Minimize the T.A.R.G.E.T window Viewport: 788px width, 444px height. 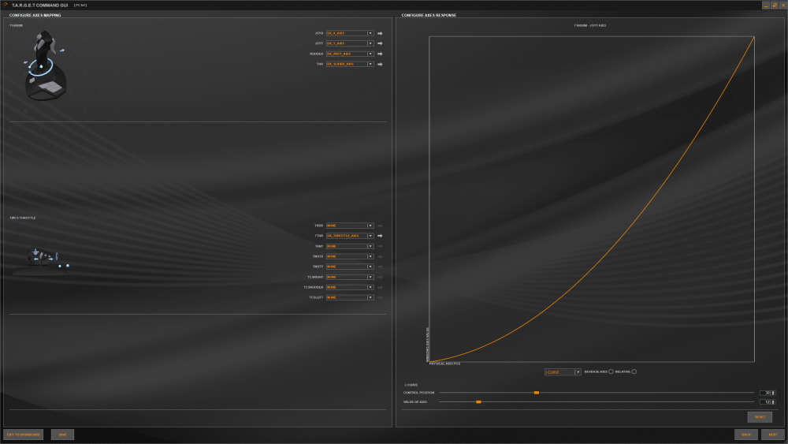click(766, 5)
